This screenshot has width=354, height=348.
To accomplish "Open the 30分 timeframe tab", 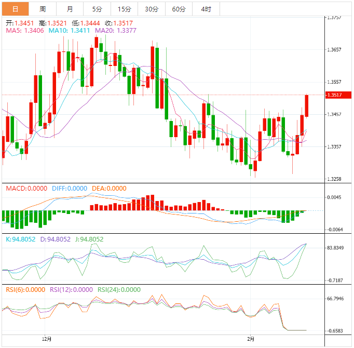I will click(x=152, y=9).
